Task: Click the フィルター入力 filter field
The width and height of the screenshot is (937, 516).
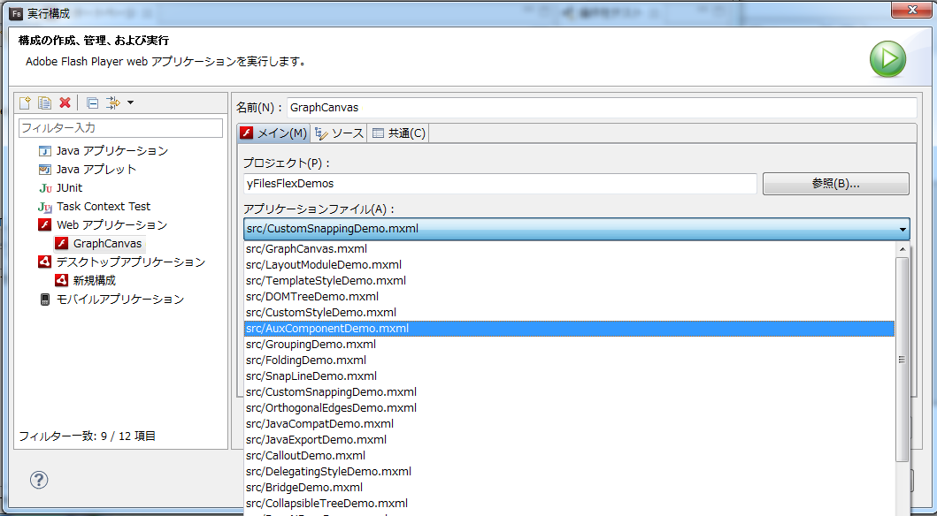Action: (x=120, y=127)
